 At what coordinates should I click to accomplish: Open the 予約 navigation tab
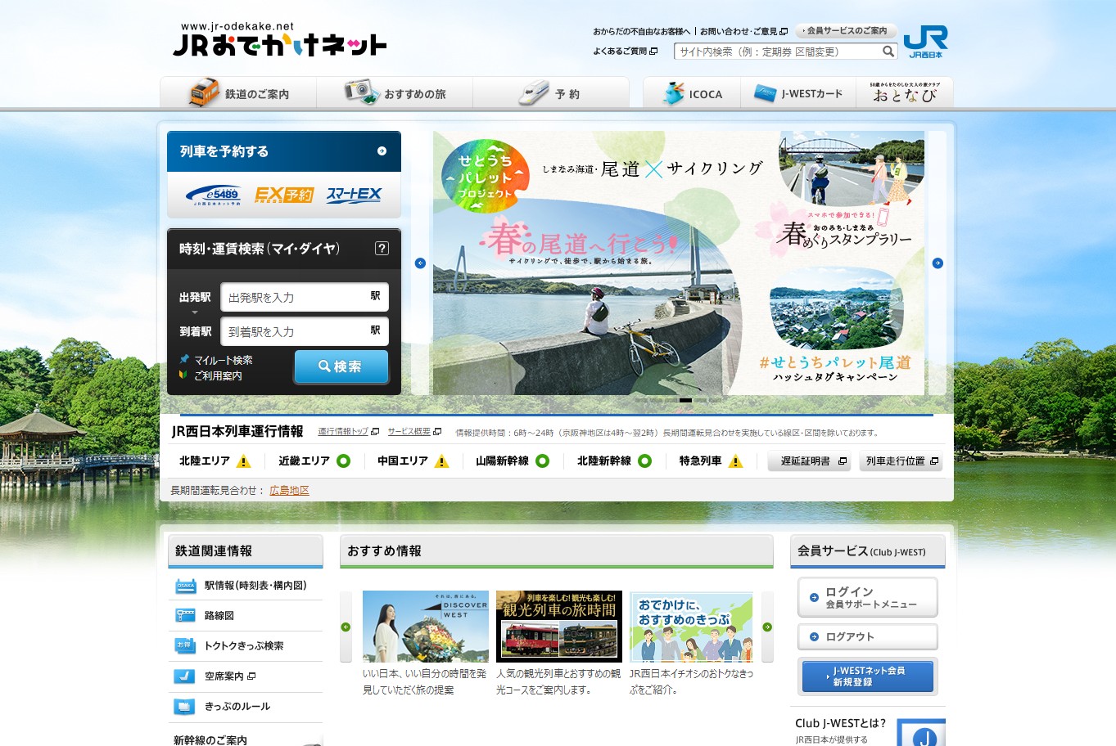coord(551,93)
